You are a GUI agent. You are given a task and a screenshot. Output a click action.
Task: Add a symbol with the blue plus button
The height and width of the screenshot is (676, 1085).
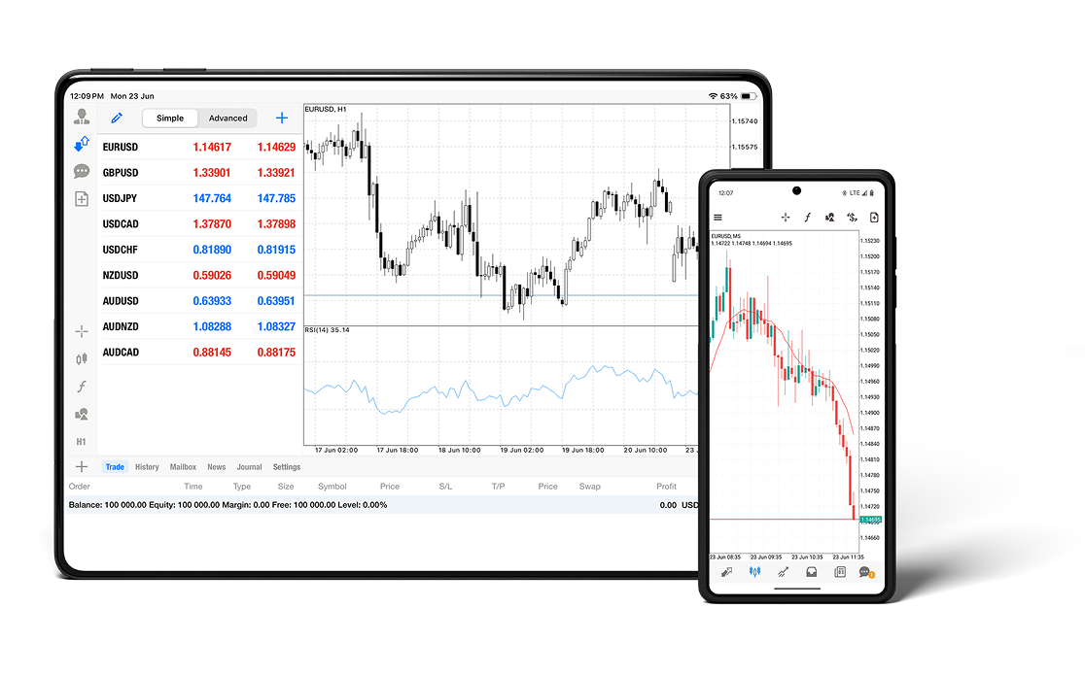click(282, 118)
